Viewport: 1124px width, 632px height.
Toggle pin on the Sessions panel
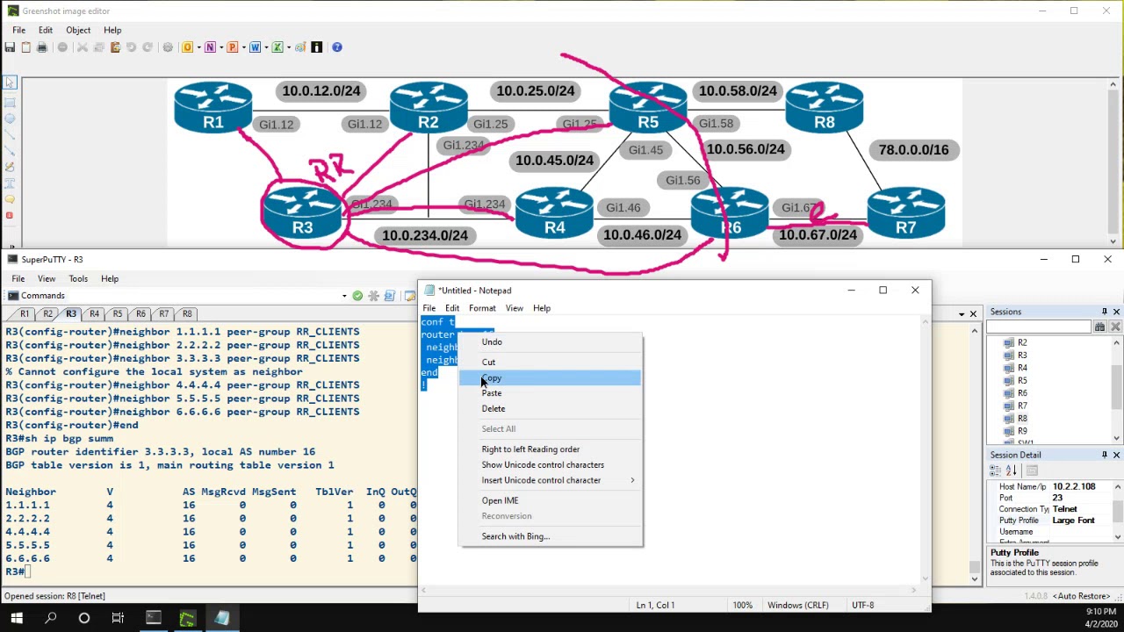(x=1104, y=312)
